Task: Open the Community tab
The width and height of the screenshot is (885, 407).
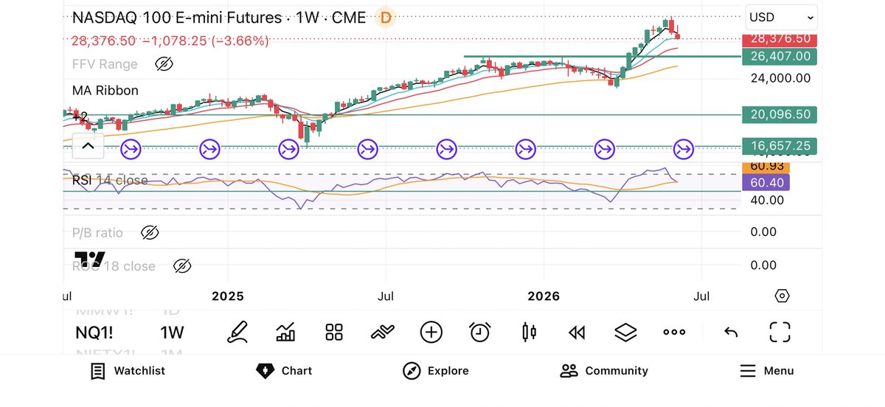Action: (604, 371)
